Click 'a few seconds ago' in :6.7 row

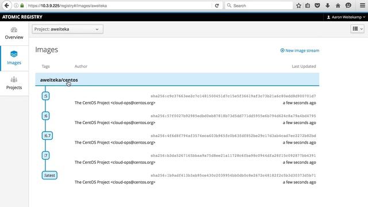click(x=299, y=143)
